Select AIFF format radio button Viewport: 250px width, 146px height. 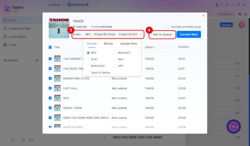115,66
